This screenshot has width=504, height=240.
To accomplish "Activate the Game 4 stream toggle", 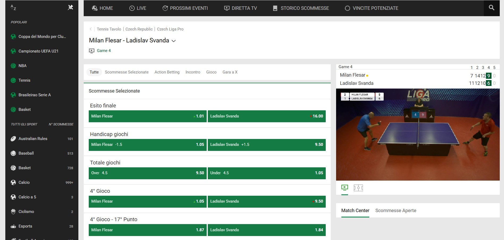I will tap(91, 50).
